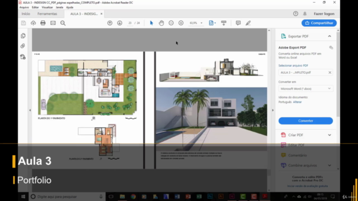
Task: Click copy icon beside Adobe Export PDF
Action: (331, 47)
